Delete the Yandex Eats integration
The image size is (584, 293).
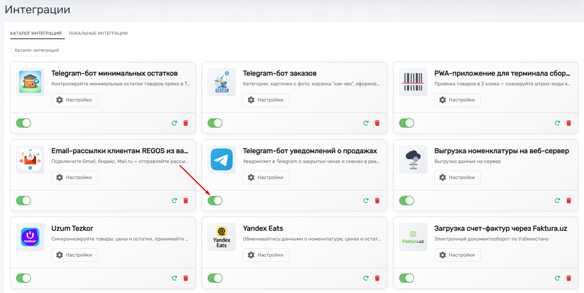(x=377, y=278)
